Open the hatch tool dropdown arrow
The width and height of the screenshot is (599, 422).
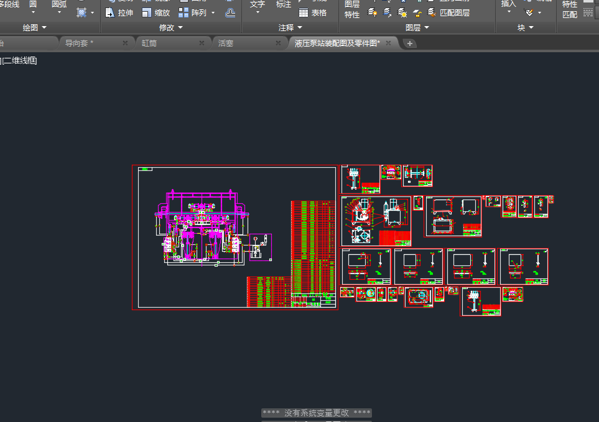pyautogui.click(x=93, y=13)
